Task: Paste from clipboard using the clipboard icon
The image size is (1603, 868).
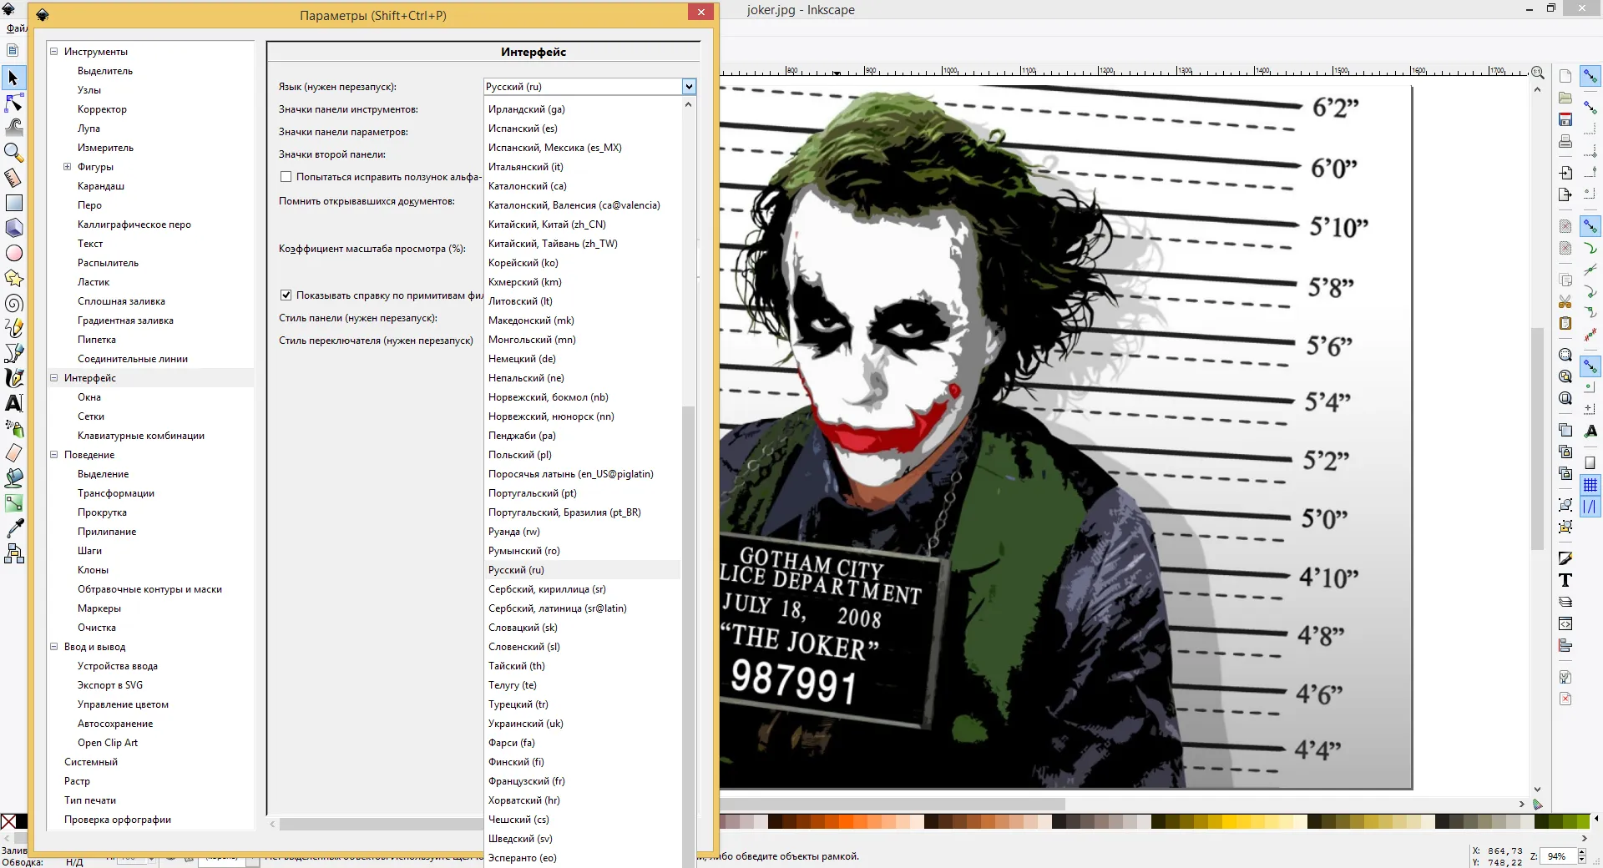Action: coord(1565,323)
